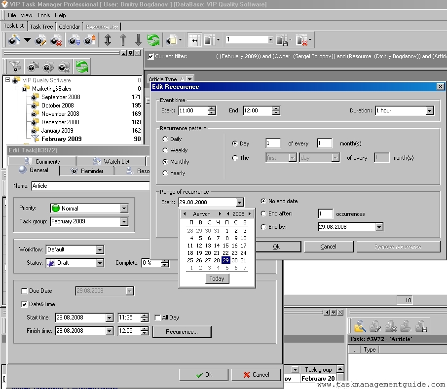Click the green refresh icon in task groups panel
This screenshot has width=447, height=389.
[82, 67]
